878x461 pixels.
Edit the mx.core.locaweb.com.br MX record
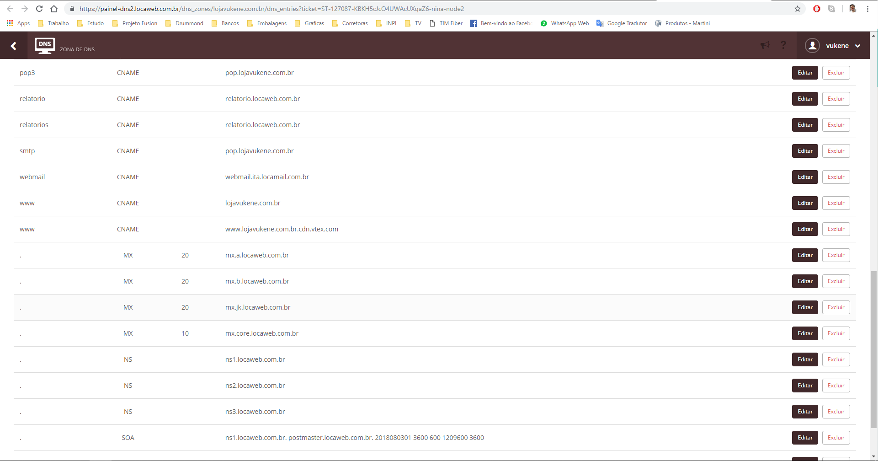(805, 333)
